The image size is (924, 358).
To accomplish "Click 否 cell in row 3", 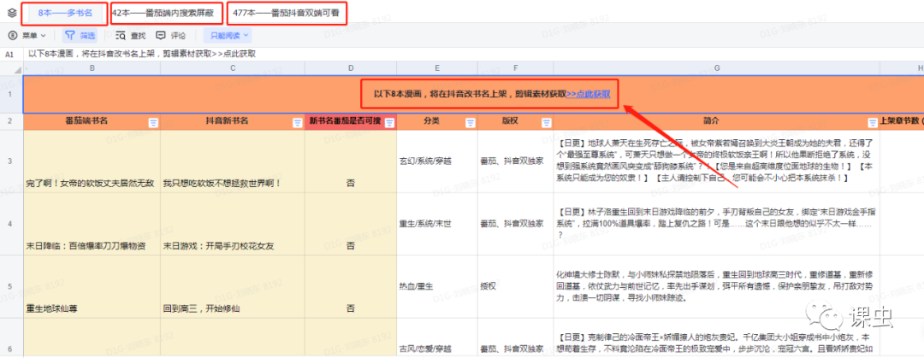I will coord(351,161).
